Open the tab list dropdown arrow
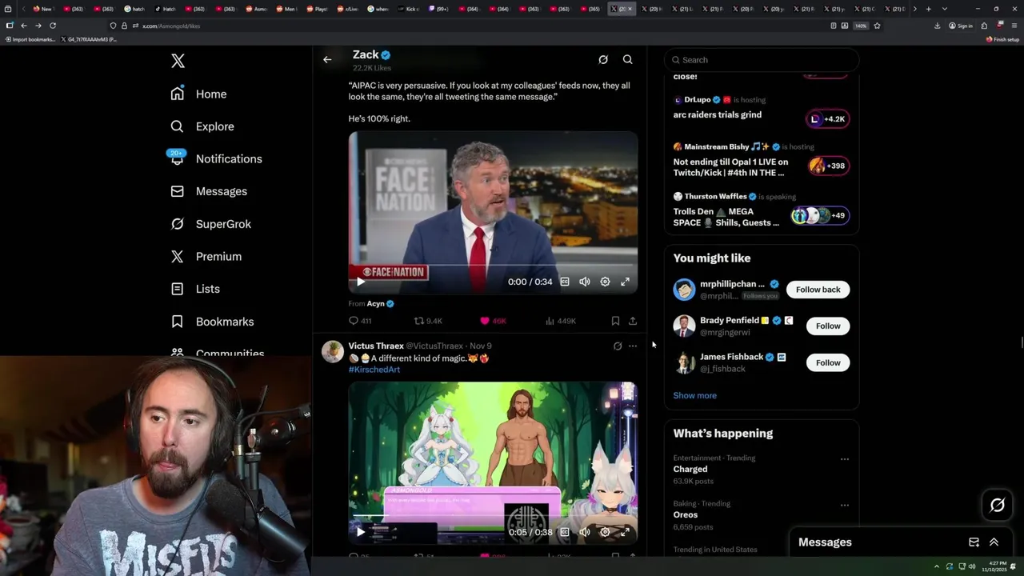The height and width of the screenshot is (576, 1024). (945, 9)
